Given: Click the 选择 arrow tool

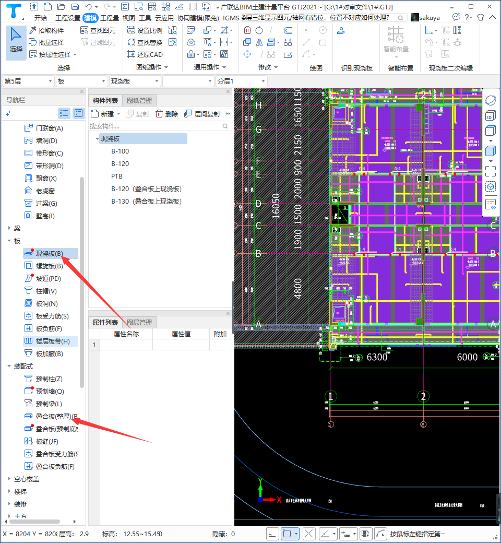Looking at the screenshot, I should click(x=16, y=43).
